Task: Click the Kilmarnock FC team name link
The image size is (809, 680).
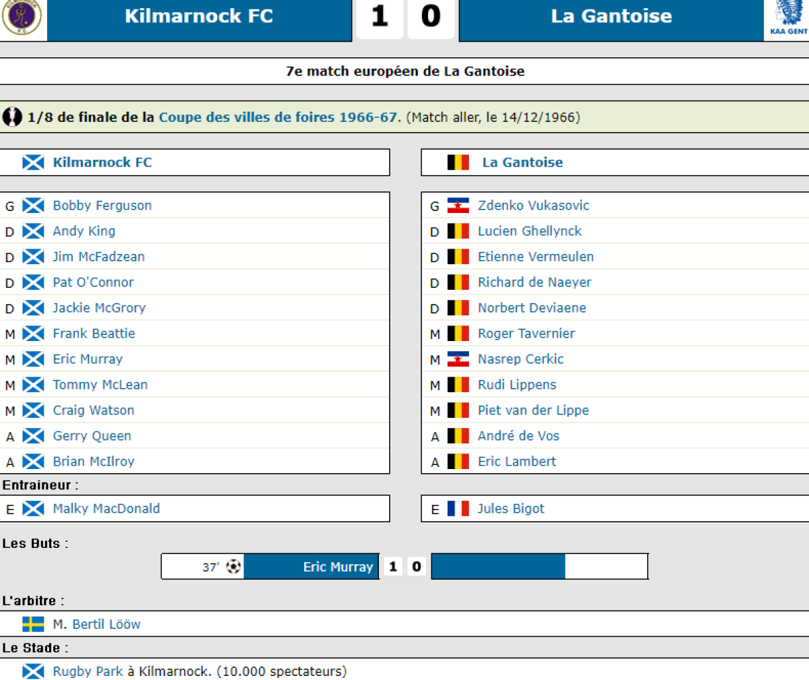Action: (x=102, y=162)
